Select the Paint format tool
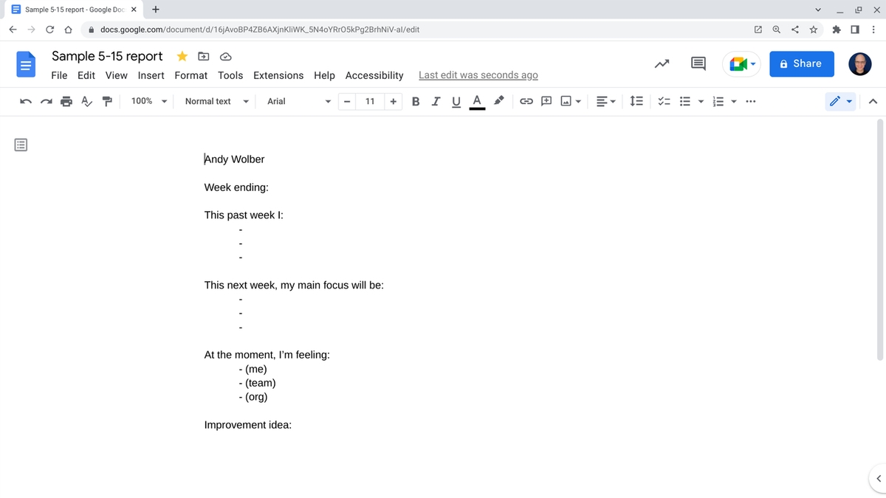Viewport: 886px width, 498px height. tap(107, 101)
